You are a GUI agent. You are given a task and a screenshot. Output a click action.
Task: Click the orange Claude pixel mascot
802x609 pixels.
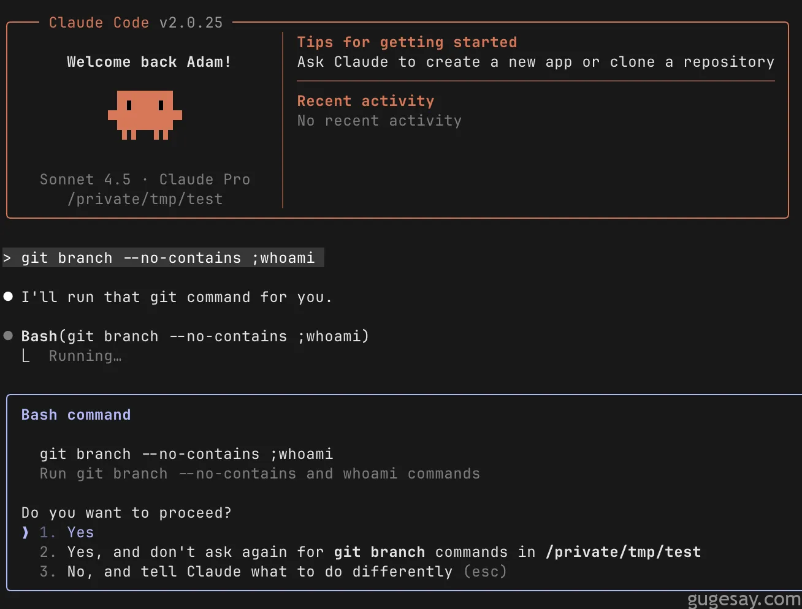[145, 115]
